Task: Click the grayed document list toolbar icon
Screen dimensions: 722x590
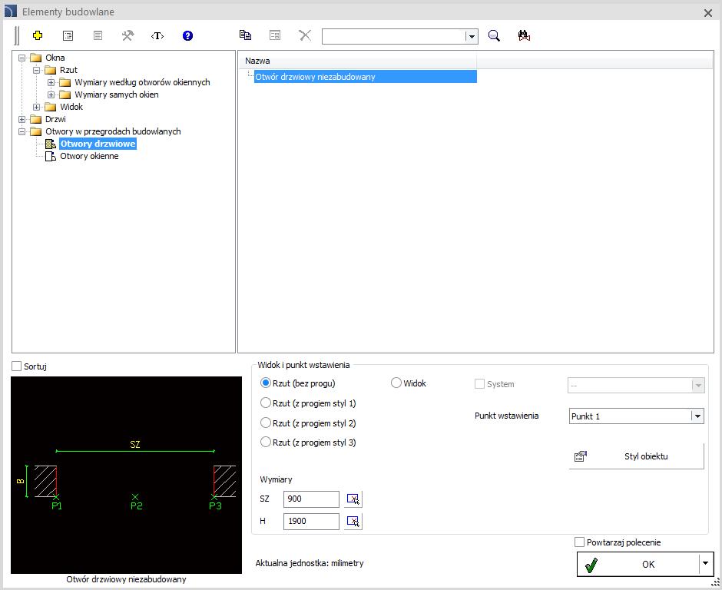Action: tap(98, 35)
